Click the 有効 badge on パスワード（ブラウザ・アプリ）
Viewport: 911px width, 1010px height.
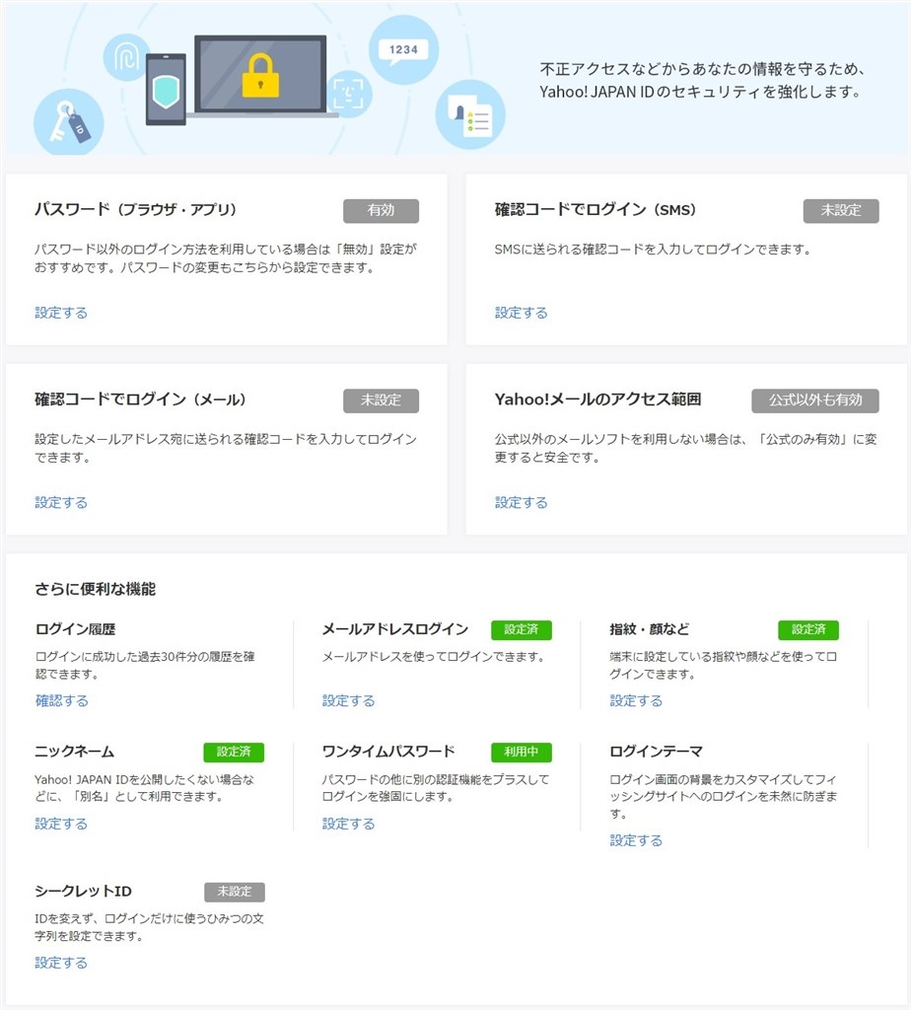pyautogui.click(x=381, y=210)
